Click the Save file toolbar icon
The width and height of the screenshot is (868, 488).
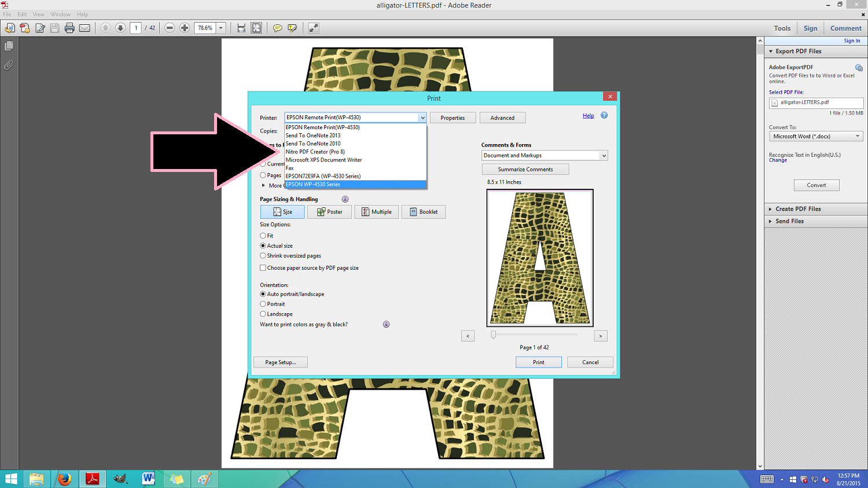pos(55,28)
